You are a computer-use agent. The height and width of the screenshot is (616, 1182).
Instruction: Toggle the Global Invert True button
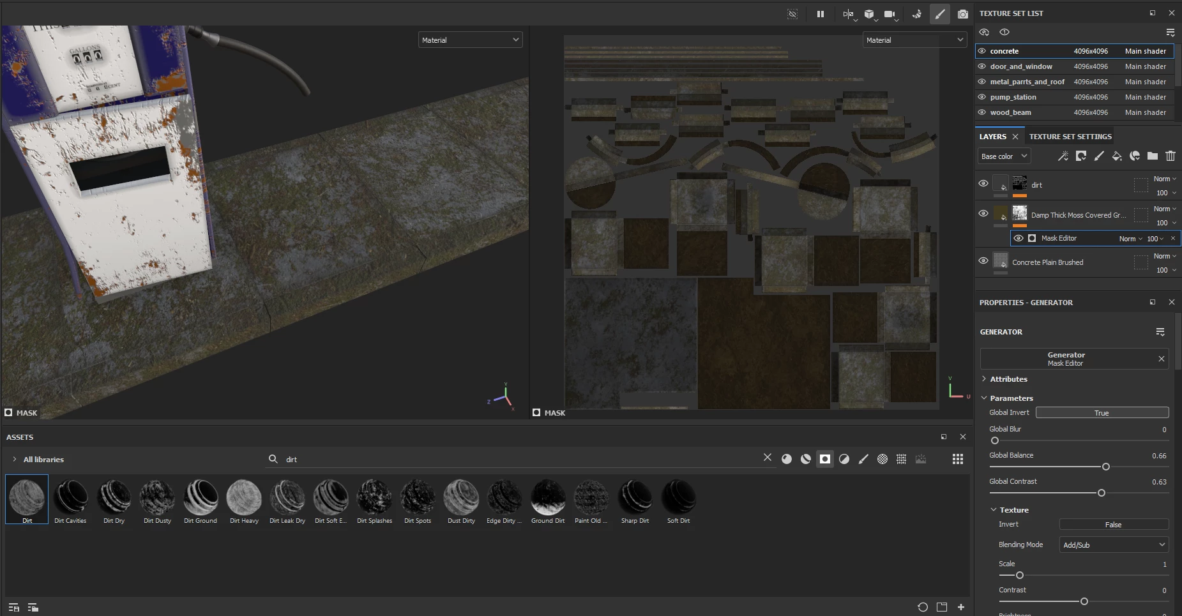pos(1102,413)
